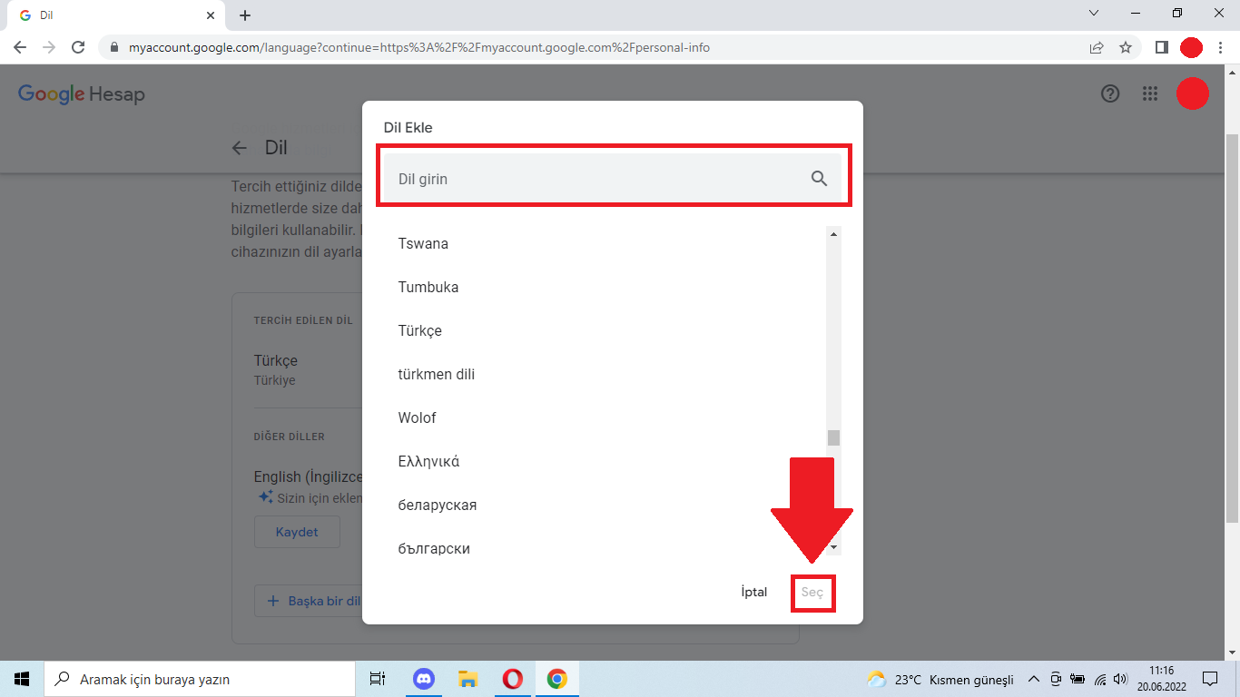Share this page using the address bar icon
The width and height of the screenshot is (1240, 697).
(1097, 47)
